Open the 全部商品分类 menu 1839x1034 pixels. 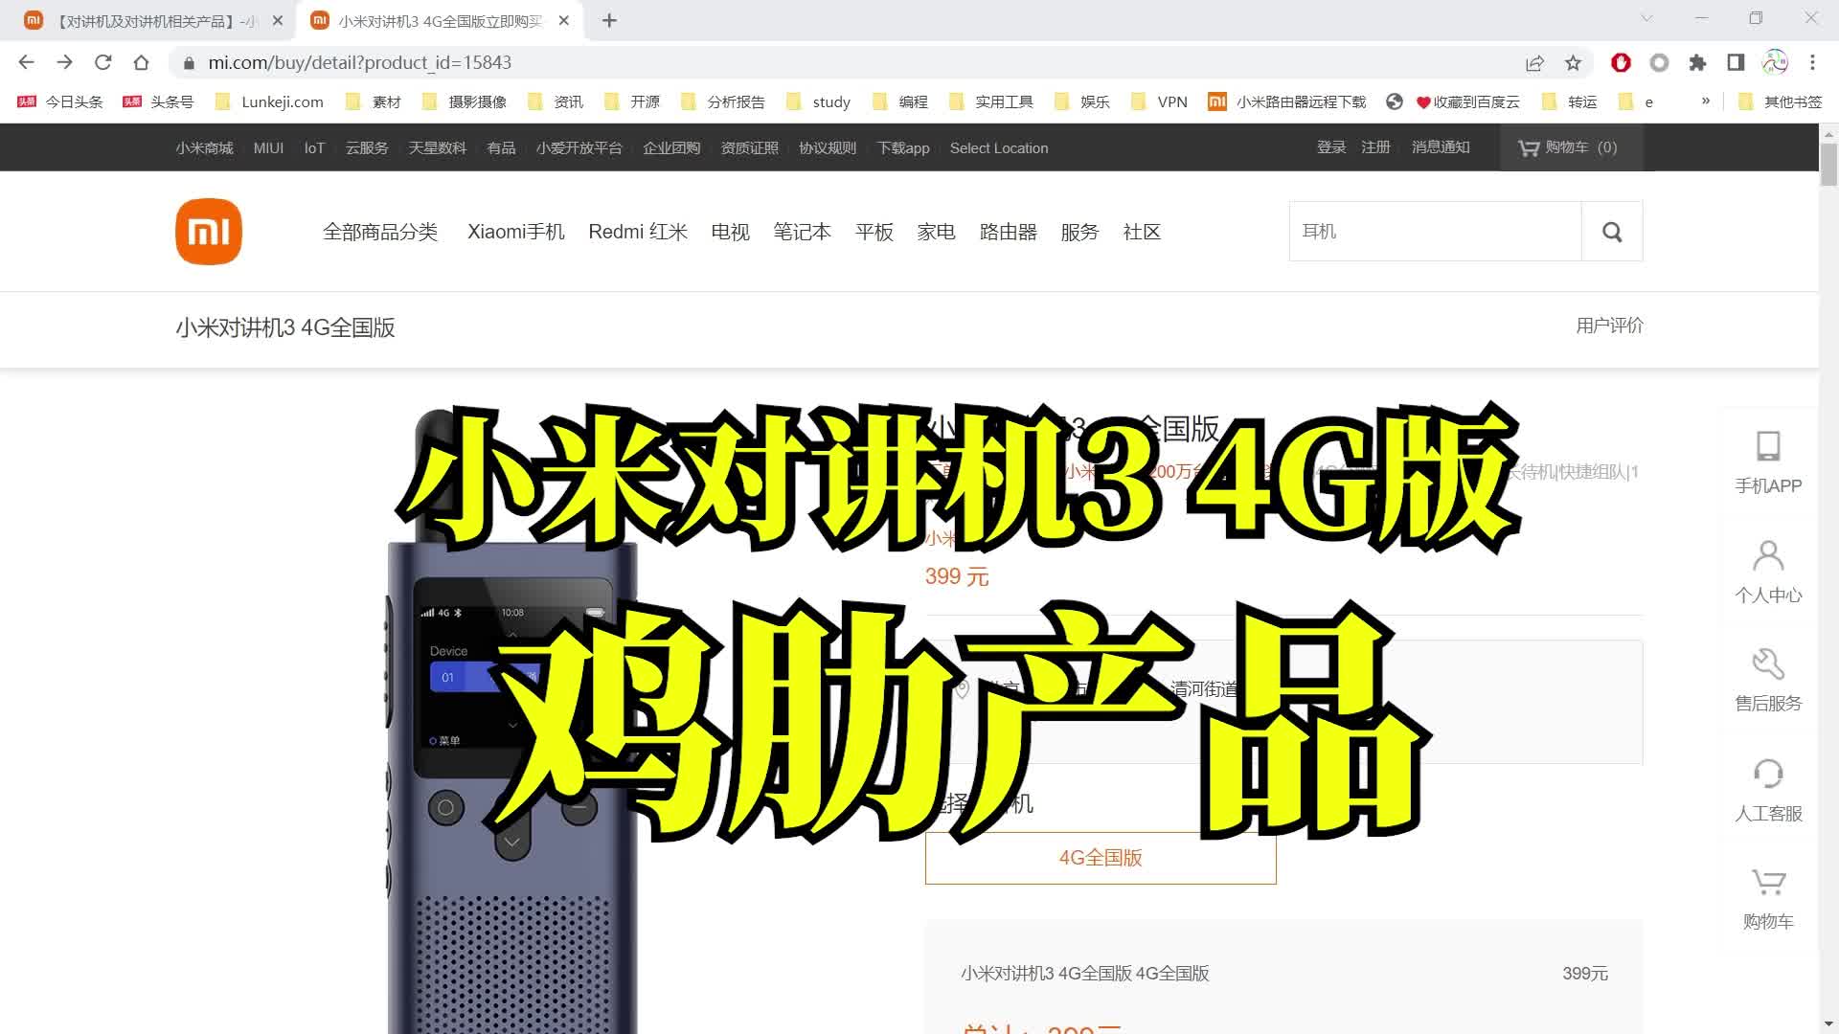pyautogui.click(x=380, y=232)
